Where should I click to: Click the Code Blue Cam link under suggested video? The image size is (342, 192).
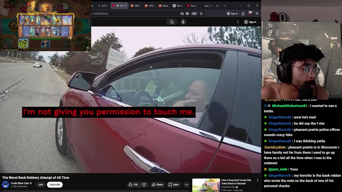point(228,187)
